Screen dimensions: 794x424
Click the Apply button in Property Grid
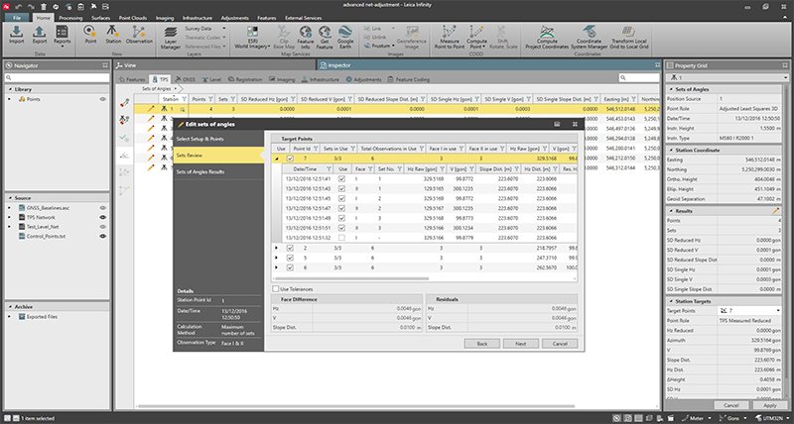coord(769,406)
